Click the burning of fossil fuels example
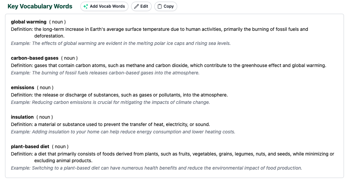 click(105, 73)
